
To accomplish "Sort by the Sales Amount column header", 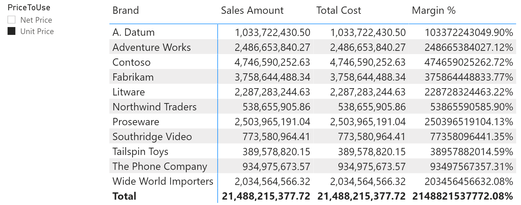I will 252,10.
